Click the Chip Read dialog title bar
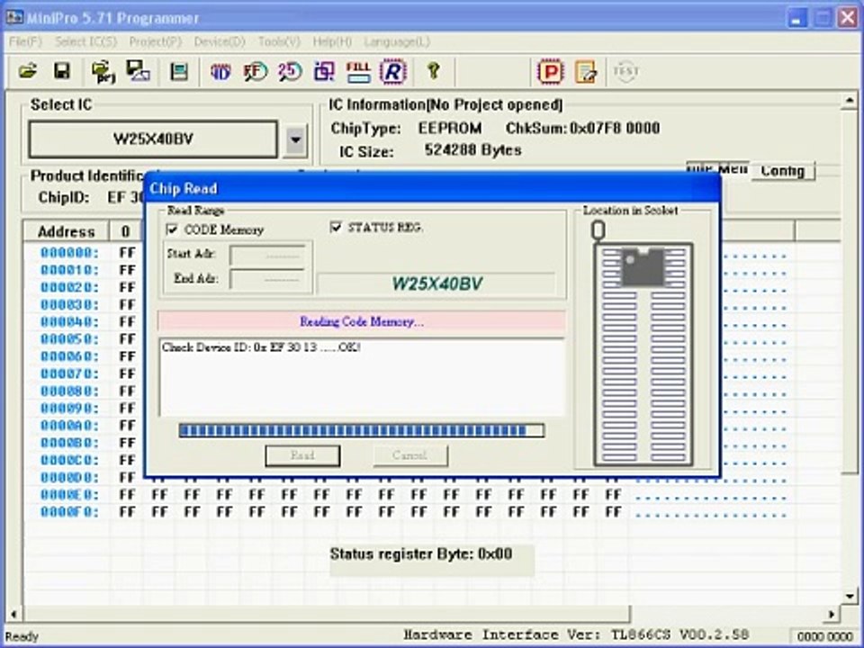Screen dimensions: 864x648 [x=433, y=188]
